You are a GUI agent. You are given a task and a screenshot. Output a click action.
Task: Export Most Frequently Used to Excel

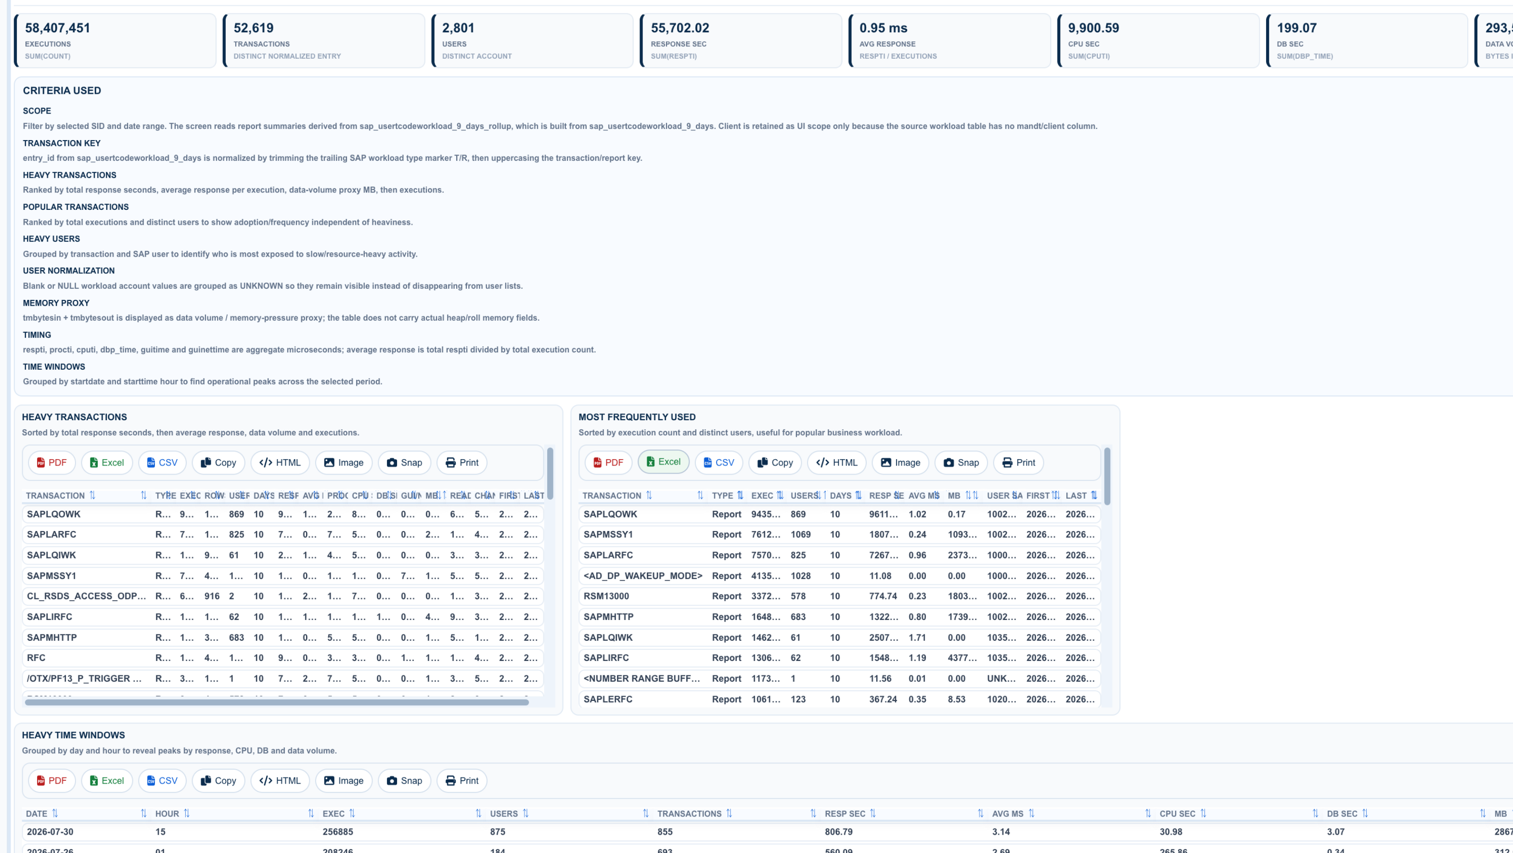[x=664, y=462]
